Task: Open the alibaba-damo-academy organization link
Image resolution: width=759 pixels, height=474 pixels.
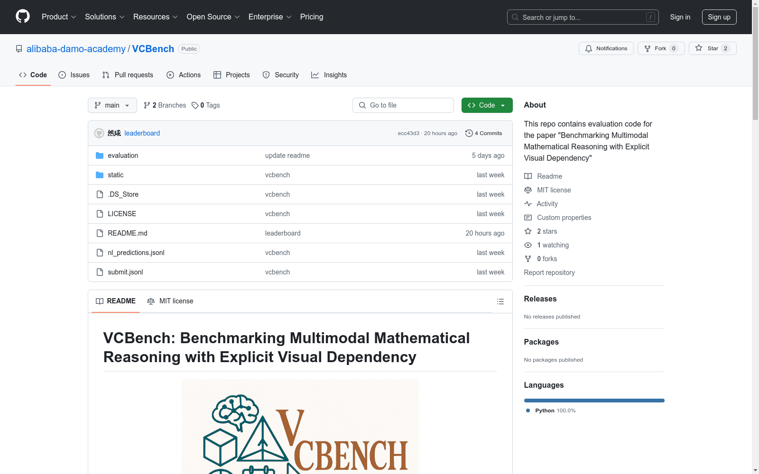Action: [x=76, y=49]
